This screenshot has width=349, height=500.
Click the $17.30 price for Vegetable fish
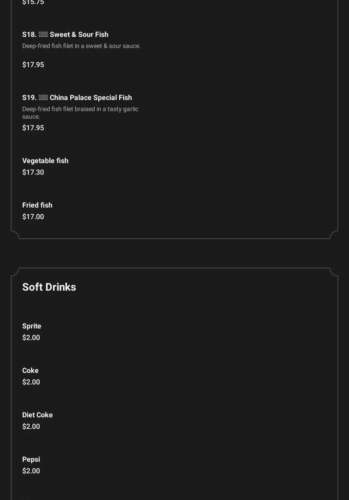33,172
